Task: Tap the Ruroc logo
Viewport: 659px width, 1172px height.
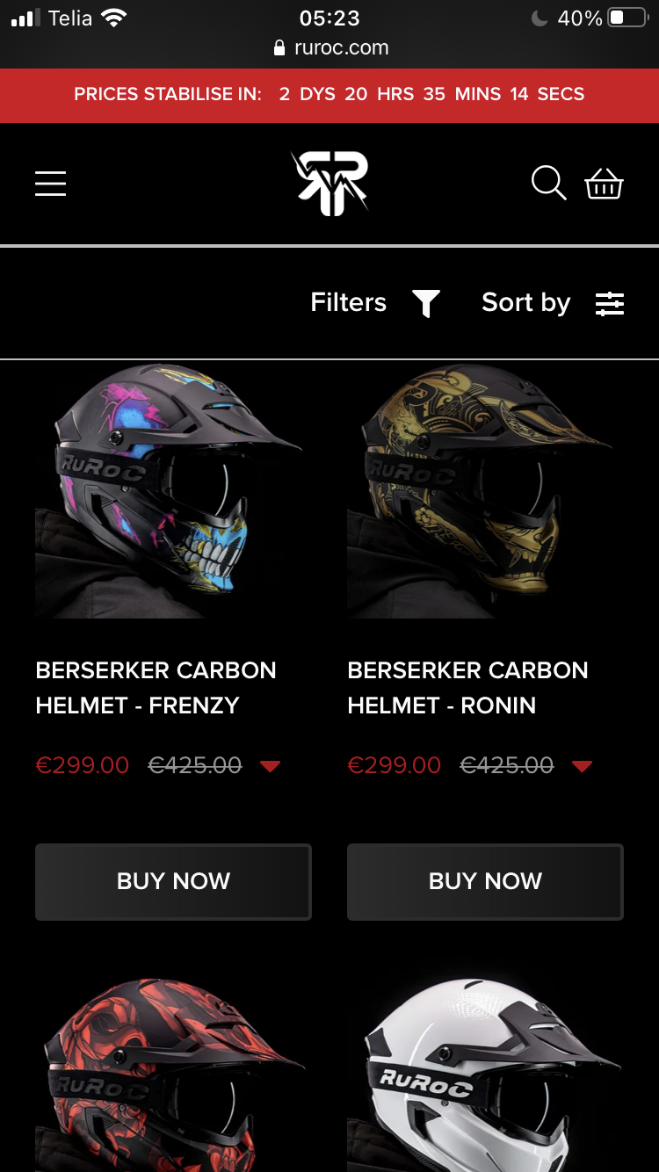Action: [329, 183]
